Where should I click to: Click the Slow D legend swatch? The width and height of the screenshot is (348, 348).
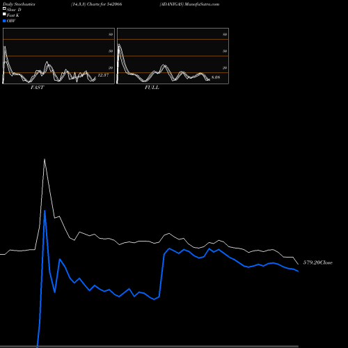[4, 8]
